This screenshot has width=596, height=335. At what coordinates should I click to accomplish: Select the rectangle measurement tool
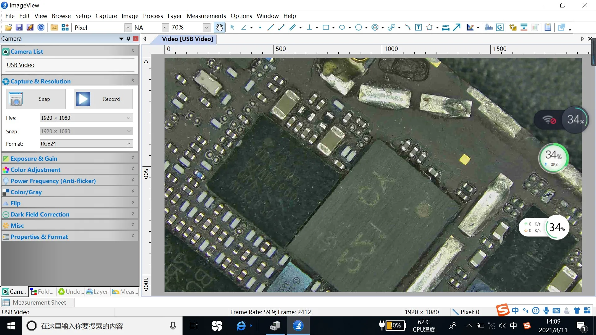(x=326, y=28)
